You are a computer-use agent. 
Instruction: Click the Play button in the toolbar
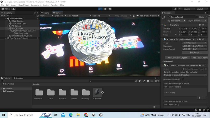[100, 9]
